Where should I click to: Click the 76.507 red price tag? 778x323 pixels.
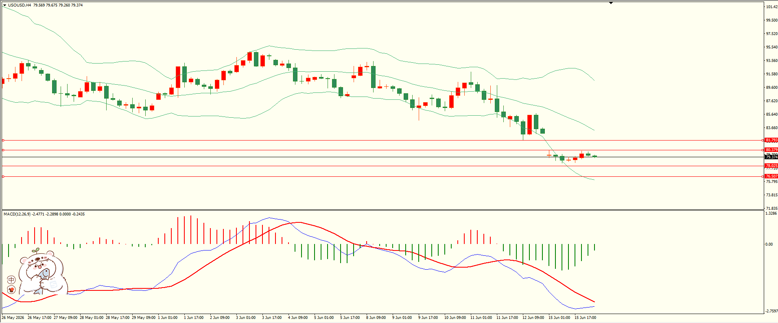[x=771, y=176]
